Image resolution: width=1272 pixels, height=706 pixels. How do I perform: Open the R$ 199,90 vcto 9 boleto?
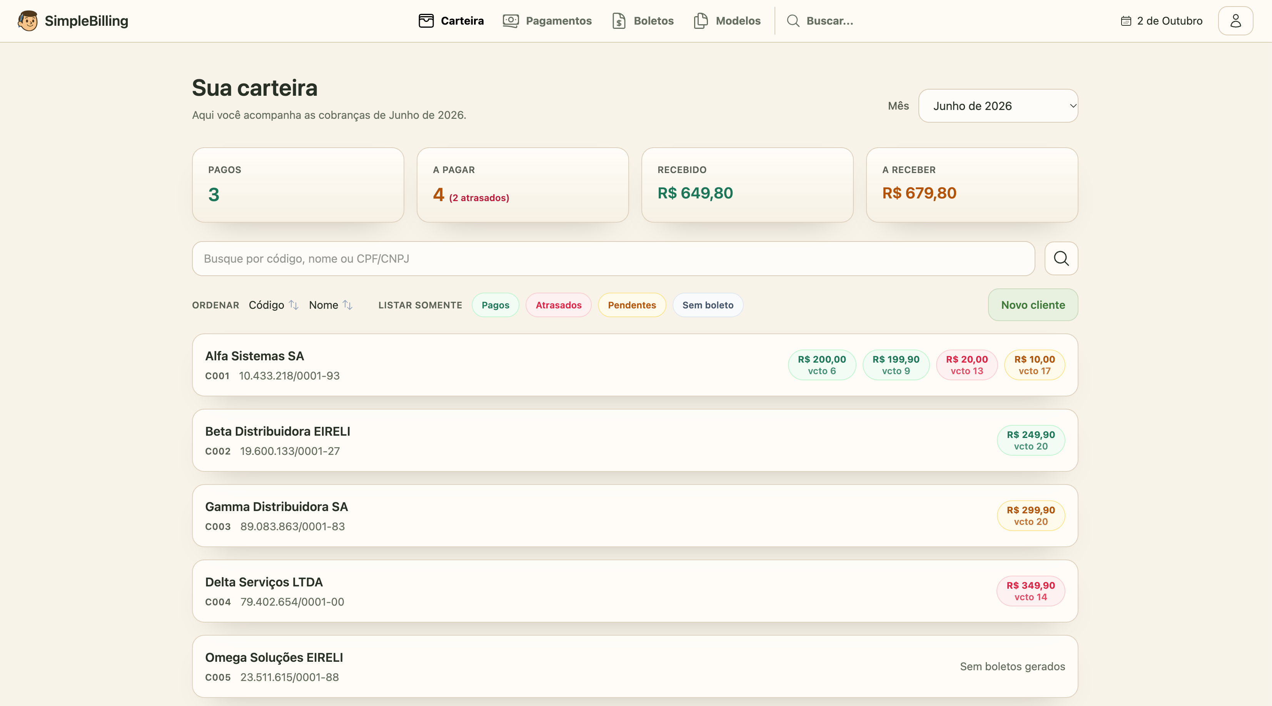click(896, 365)
